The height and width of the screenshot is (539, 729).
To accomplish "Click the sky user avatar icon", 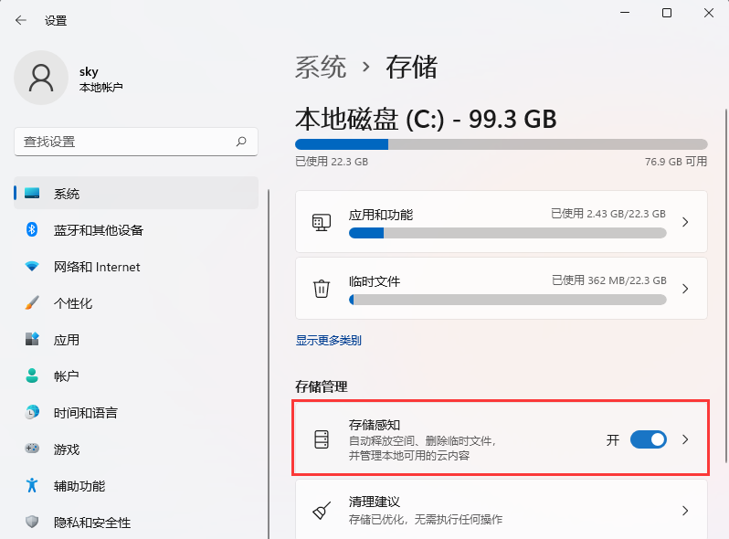I will point(40,78).
